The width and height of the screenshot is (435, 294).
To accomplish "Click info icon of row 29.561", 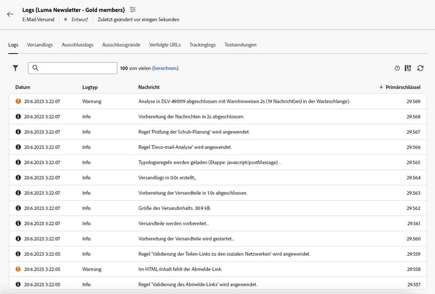I will pos(18,223).
